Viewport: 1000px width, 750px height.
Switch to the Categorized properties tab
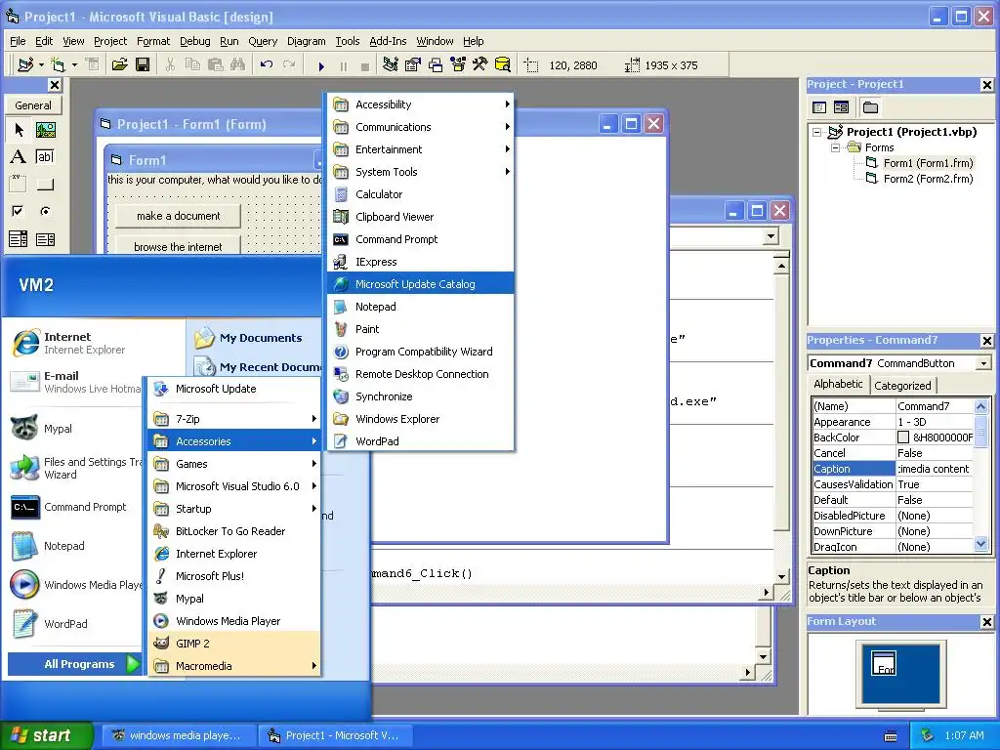[901, 385]
